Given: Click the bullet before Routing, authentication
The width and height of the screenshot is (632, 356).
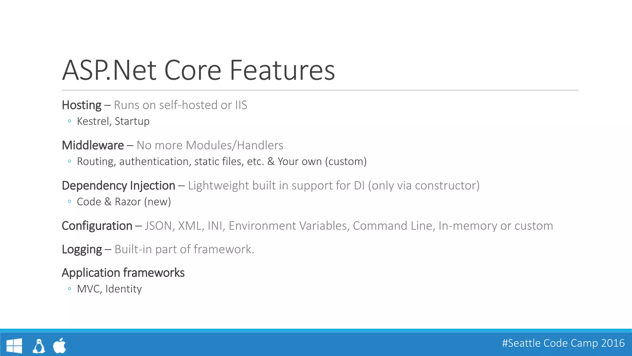Looking at the screenshot, I should pyautogui.click(x=69, y=161).
